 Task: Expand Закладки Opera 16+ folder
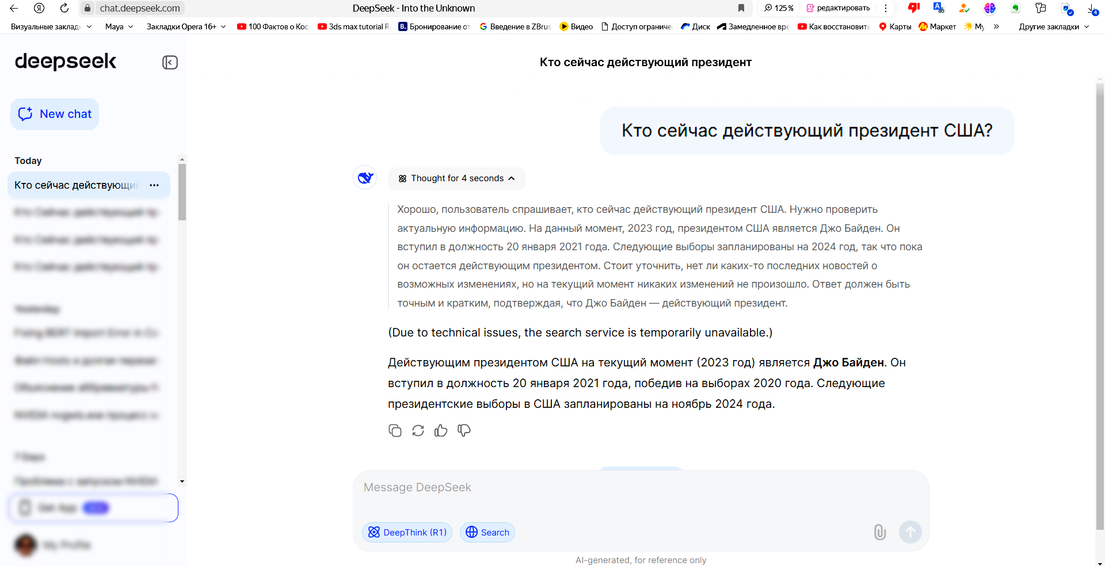click(186, 26)
